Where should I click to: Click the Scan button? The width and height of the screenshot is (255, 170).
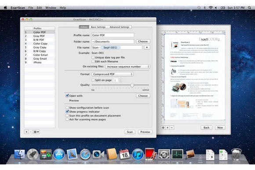point(130,132)
